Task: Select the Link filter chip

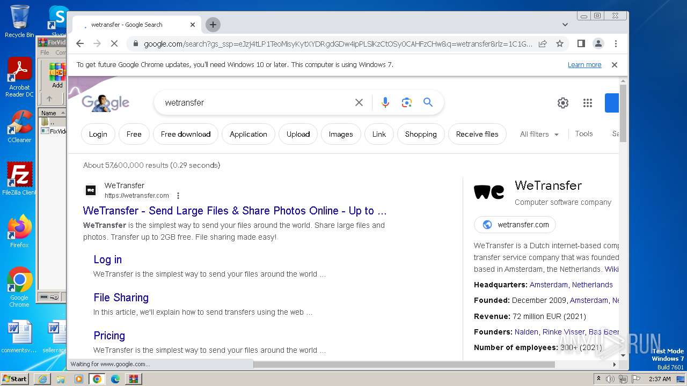Action: point(379,134)
